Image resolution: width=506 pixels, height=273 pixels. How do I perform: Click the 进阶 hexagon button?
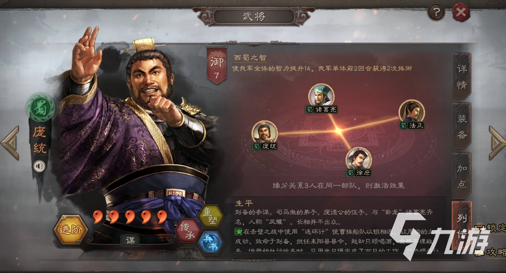71,229
